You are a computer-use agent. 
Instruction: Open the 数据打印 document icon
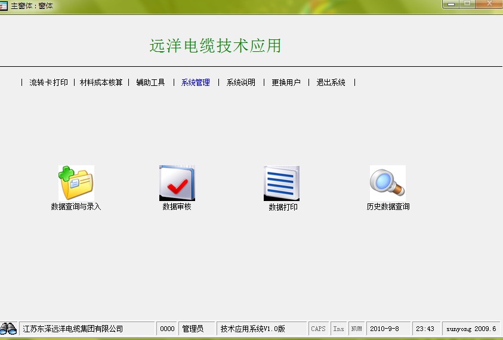[x=281, y=183]
